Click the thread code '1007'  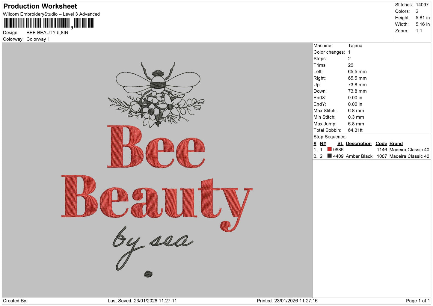coord(382,156)
